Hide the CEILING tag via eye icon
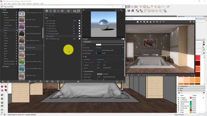 179,104
